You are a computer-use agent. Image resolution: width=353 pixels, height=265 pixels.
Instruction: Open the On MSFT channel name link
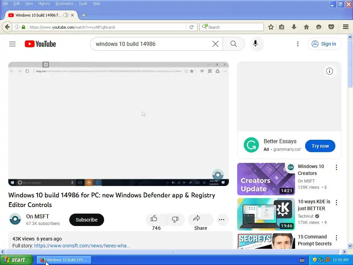38,216
